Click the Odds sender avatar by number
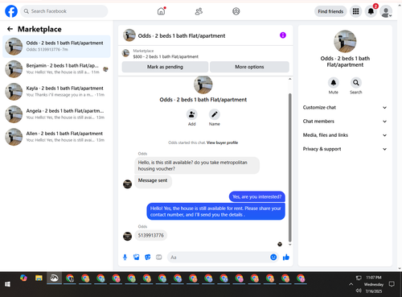Image resolution: width=402 pixels, height=297 pixels. point(127,236)
